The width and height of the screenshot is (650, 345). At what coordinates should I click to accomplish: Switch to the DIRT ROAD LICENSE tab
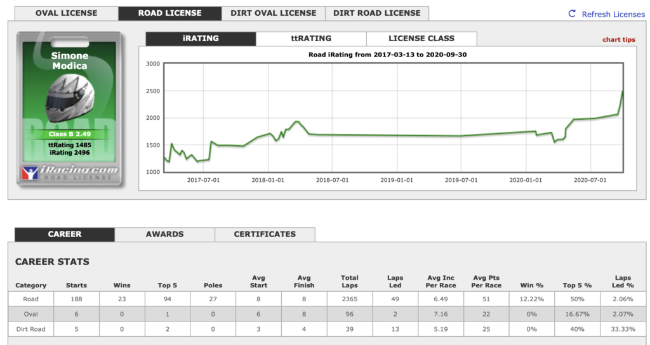click(x=377, y=13)
